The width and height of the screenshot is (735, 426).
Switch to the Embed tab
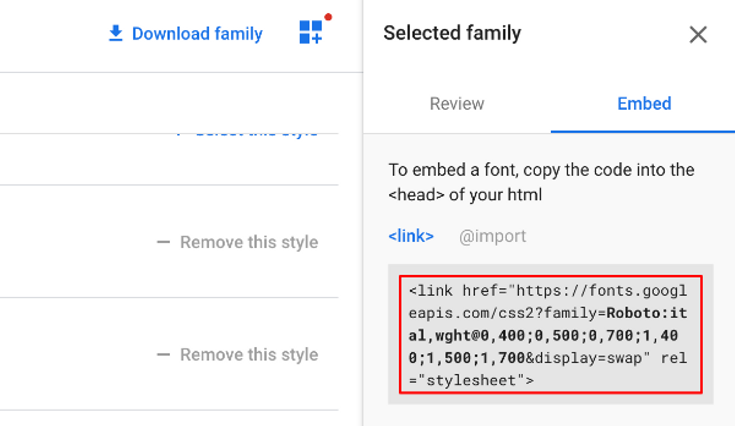(644, 104)
